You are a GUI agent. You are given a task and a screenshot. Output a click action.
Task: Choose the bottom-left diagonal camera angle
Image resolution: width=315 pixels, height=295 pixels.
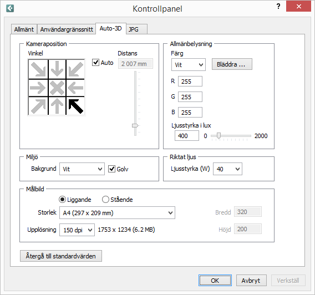[x=38, y=106]
